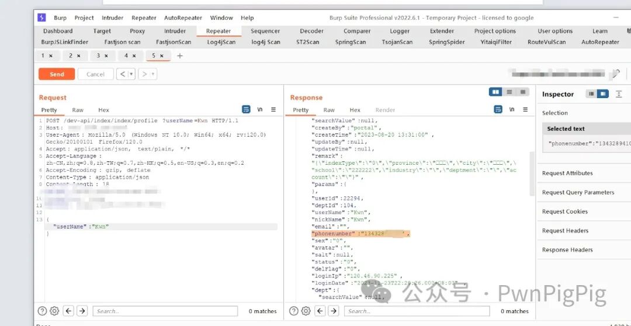The width and height of the screenshot is (631, 326).
Task: Open Request search help question icon
Action: click(42, 311)
